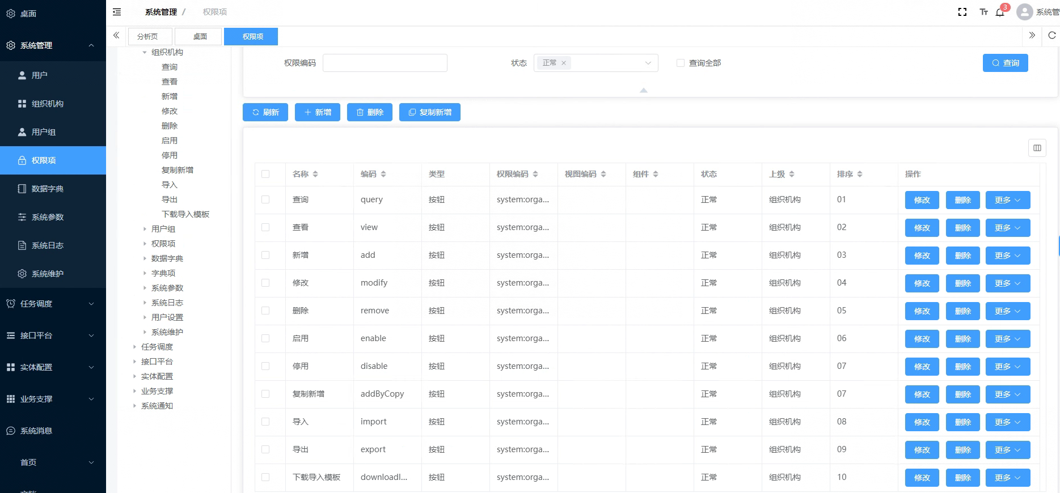Image resolution: width=1060 pixels, height=493 pixels.
Task: Sort table by 编码 column sort icon
Action: point(383,174)
